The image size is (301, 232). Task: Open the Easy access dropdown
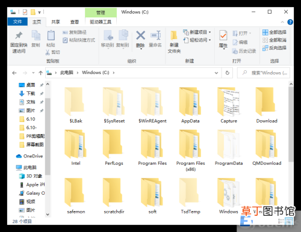coord(197,40)
